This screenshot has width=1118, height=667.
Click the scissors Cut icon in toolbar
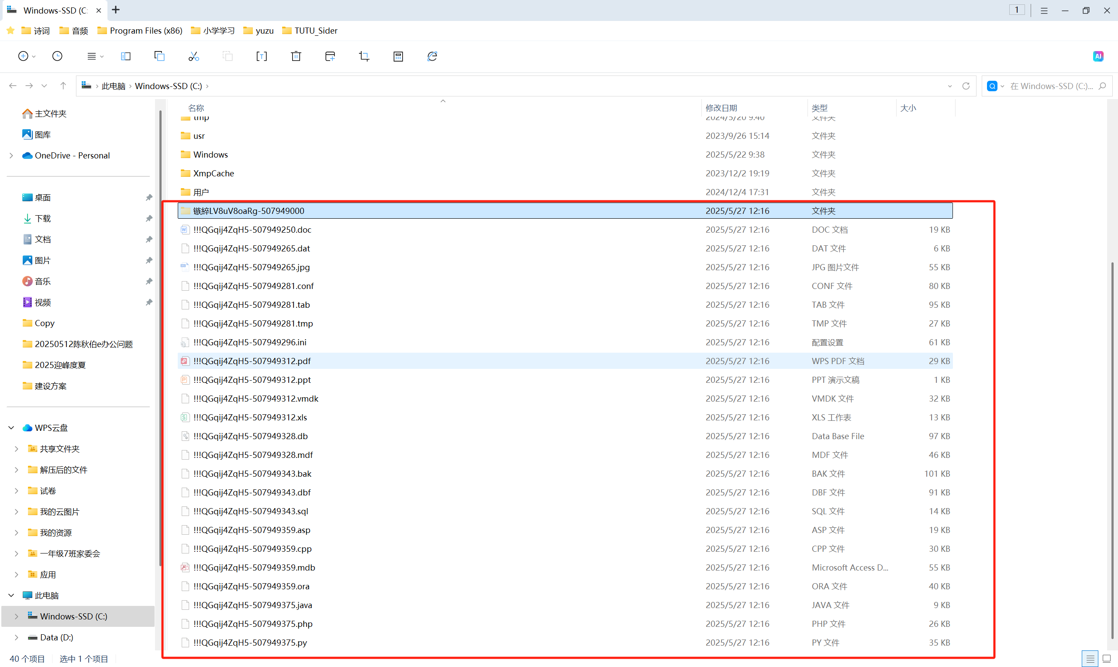193,56
